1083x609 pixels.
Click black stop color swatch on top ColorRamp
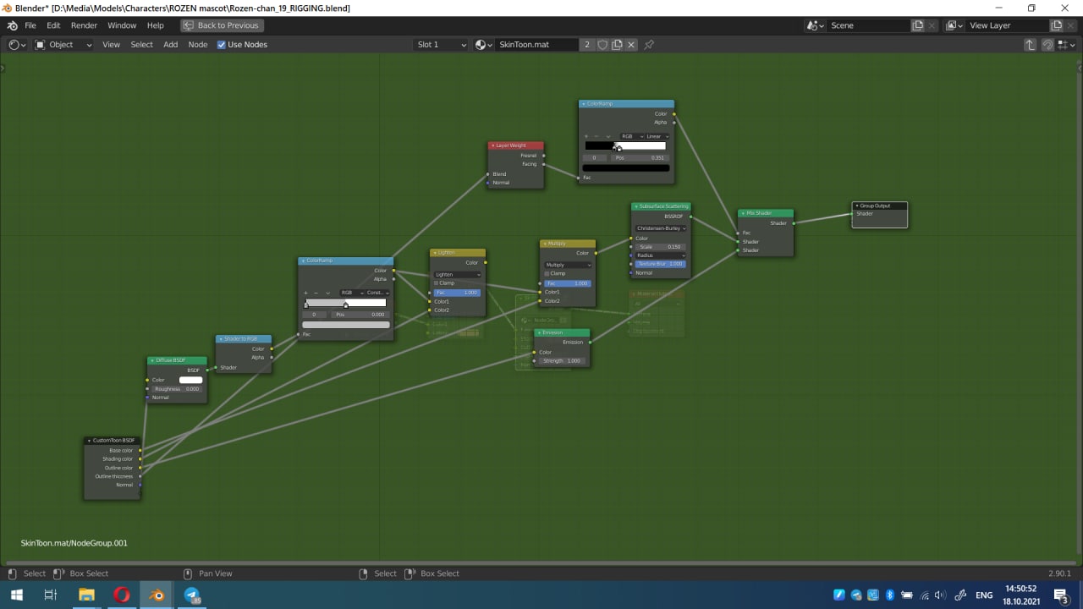626,168
